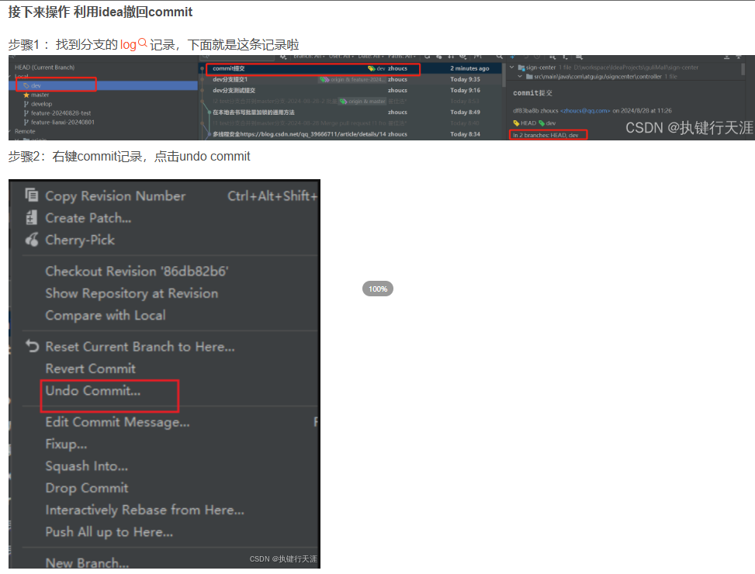This screenshot has height=574, width=755.
Task: Collapse the sign-center tree node
Action: [x=513, y=67]
